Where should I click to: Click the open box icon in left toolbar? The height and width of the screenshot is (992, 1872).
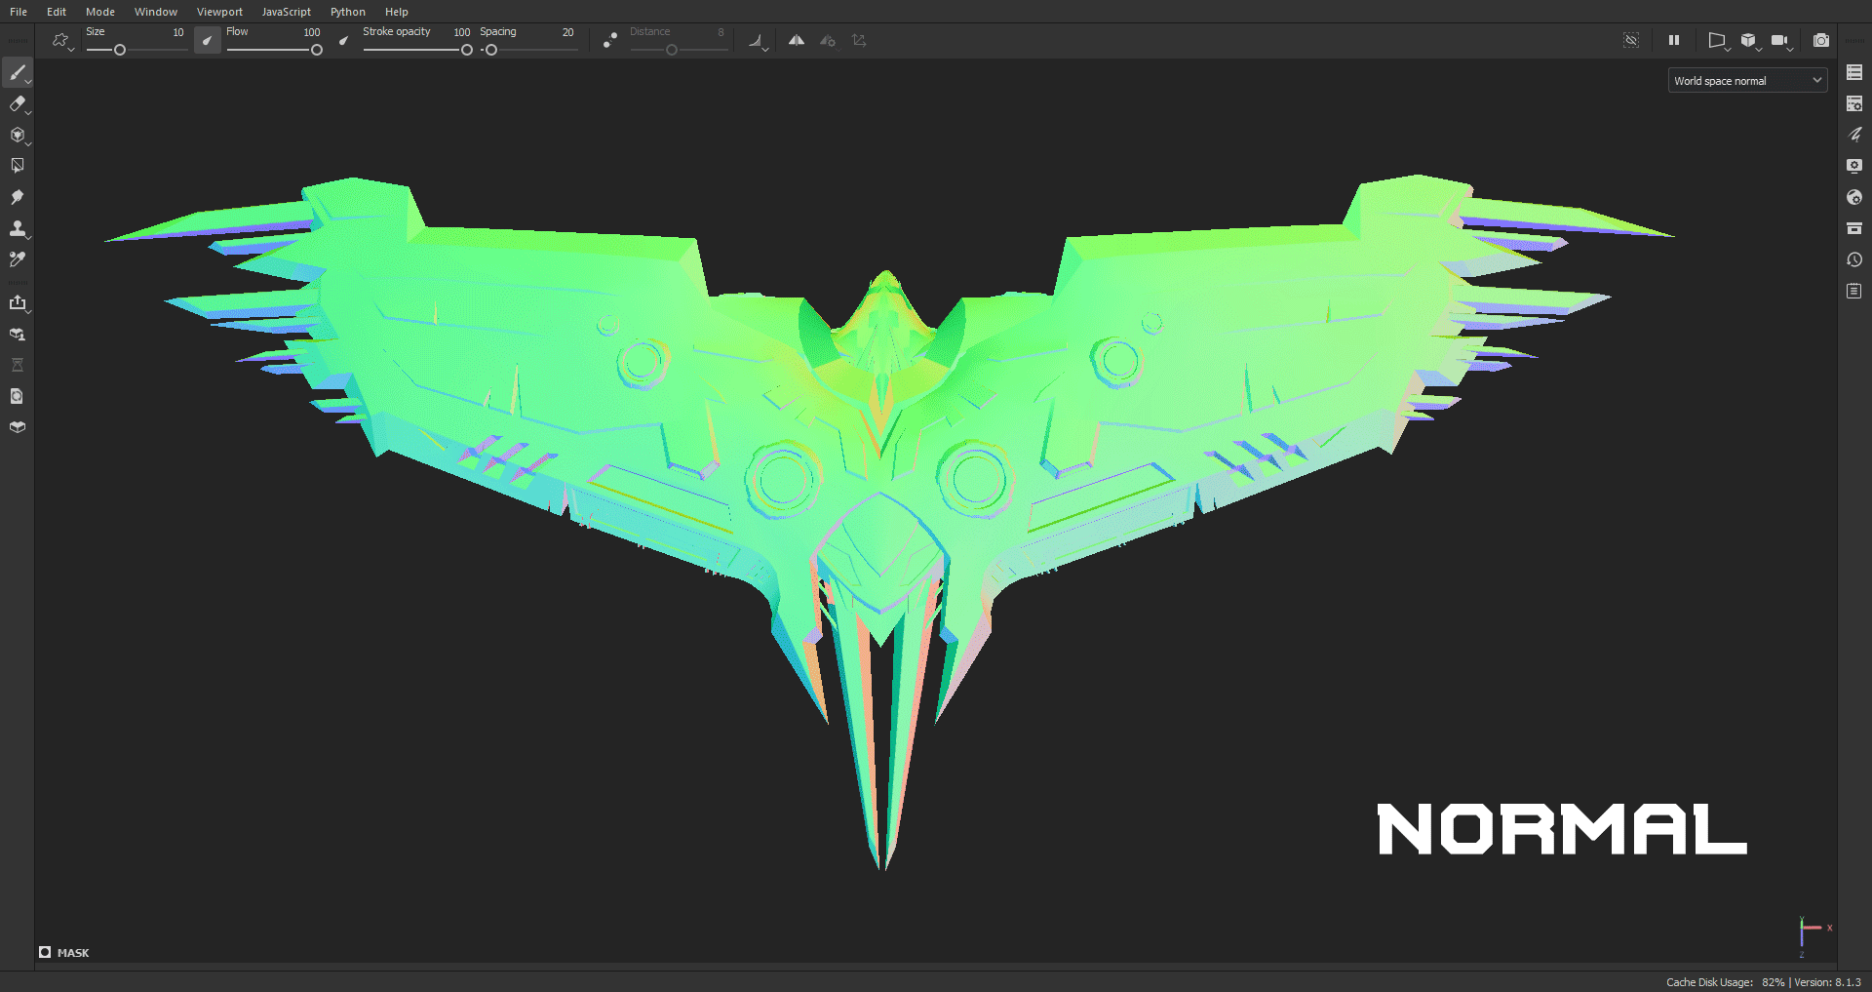(x=18, y=427)
